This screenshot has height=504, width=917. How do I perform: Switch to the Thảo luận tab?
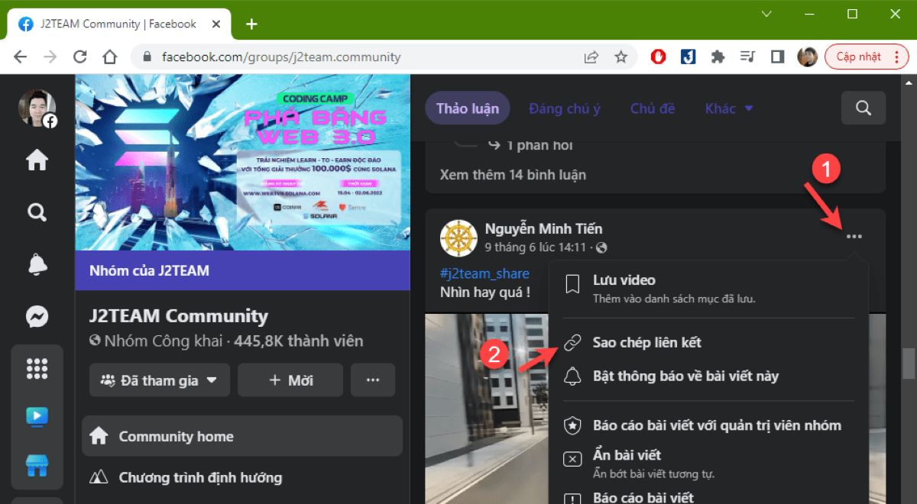(x=468, y=108)
